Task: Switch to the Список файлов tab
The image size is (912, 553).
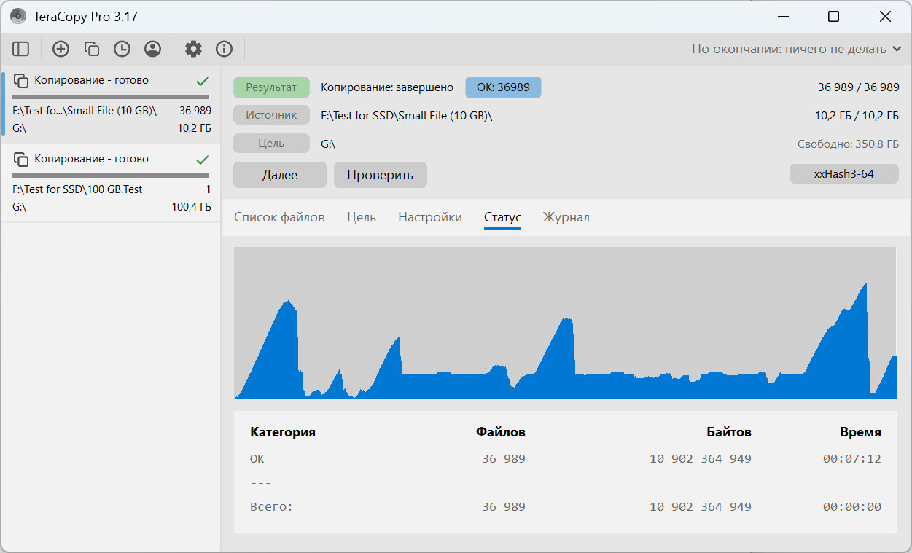Action: 279,217
